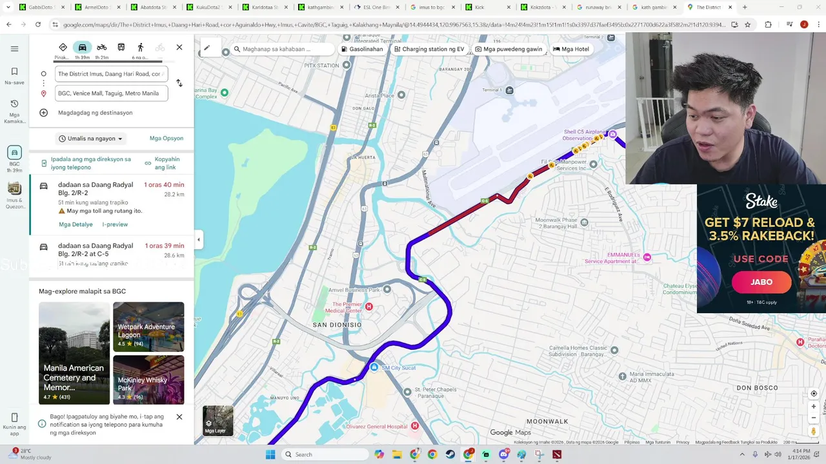Open the Google Maps hamburger menu
826x464 pixels.
(14, 48)
